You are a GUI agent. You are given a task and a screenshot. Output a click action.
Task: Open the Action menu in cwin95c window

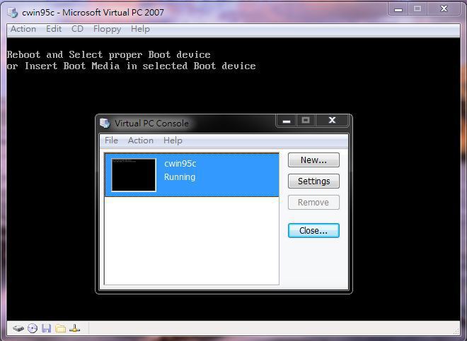(23, 29)
